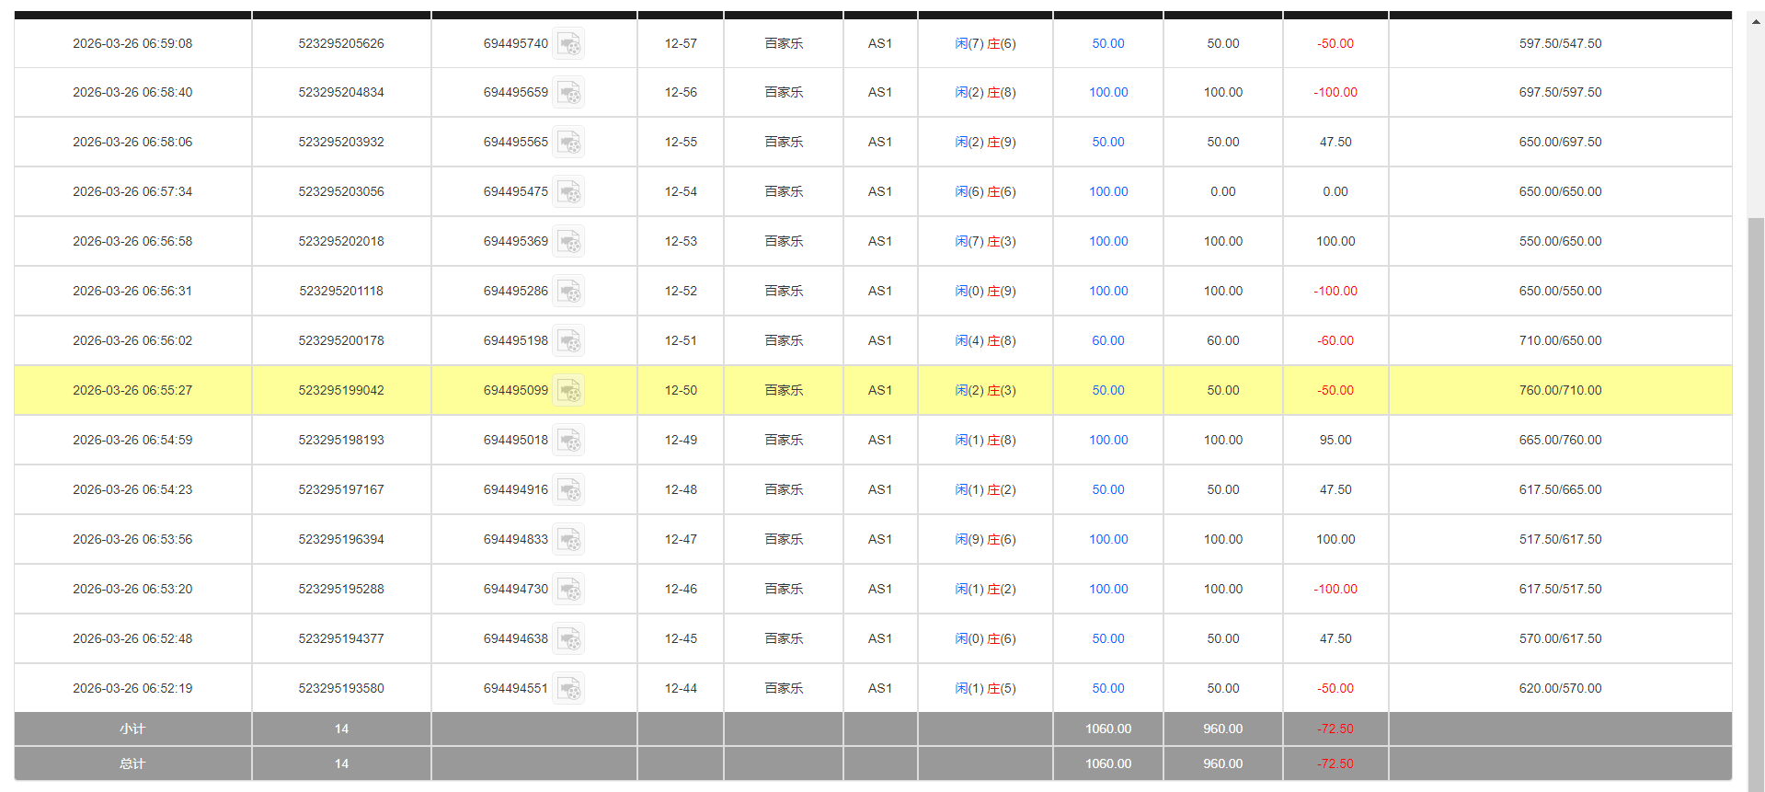
Task: Play replay for game 694494551
Action: (x=568, y=689)
